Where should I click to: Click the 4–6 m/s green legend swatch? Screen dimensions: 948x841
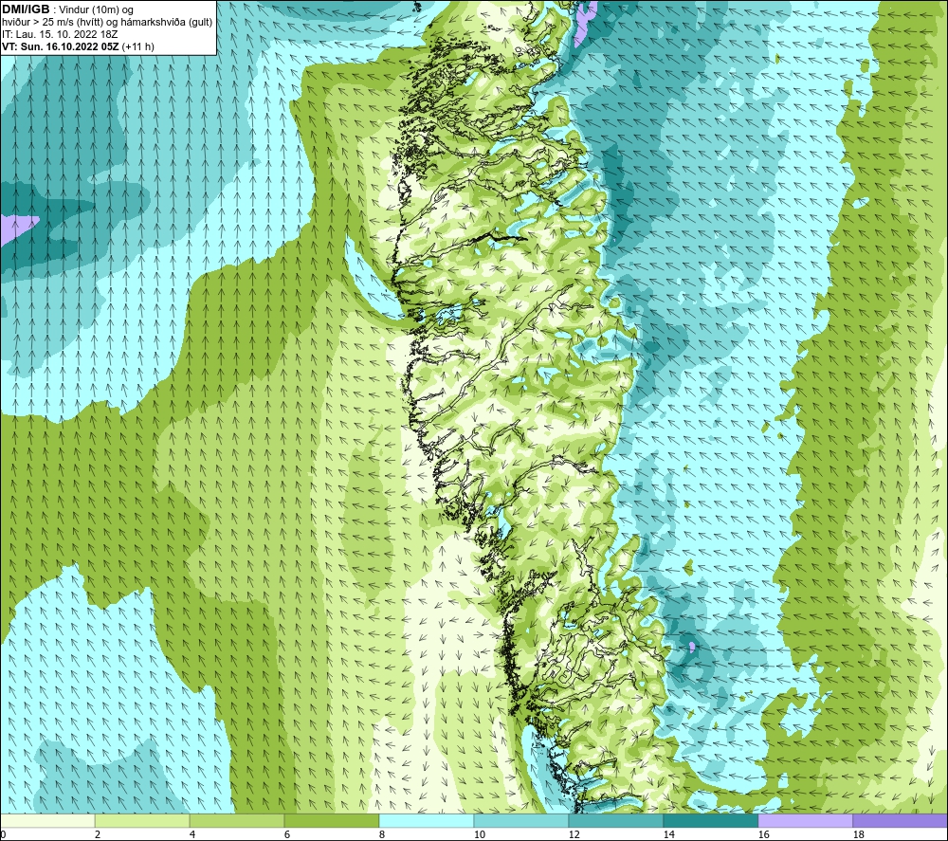click(x=237, y=821)
